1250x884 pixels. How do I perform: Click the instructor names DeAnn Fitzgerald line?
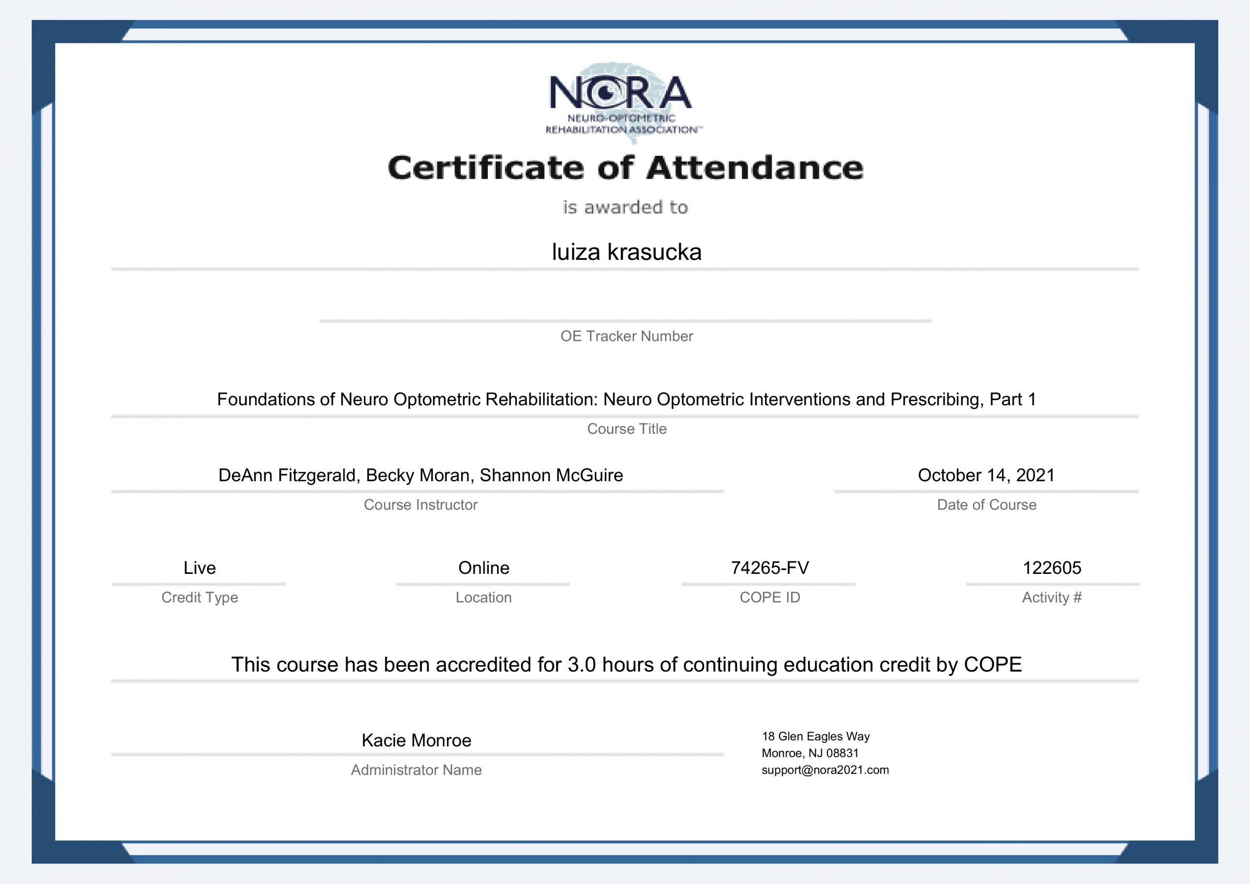(420, 476)
